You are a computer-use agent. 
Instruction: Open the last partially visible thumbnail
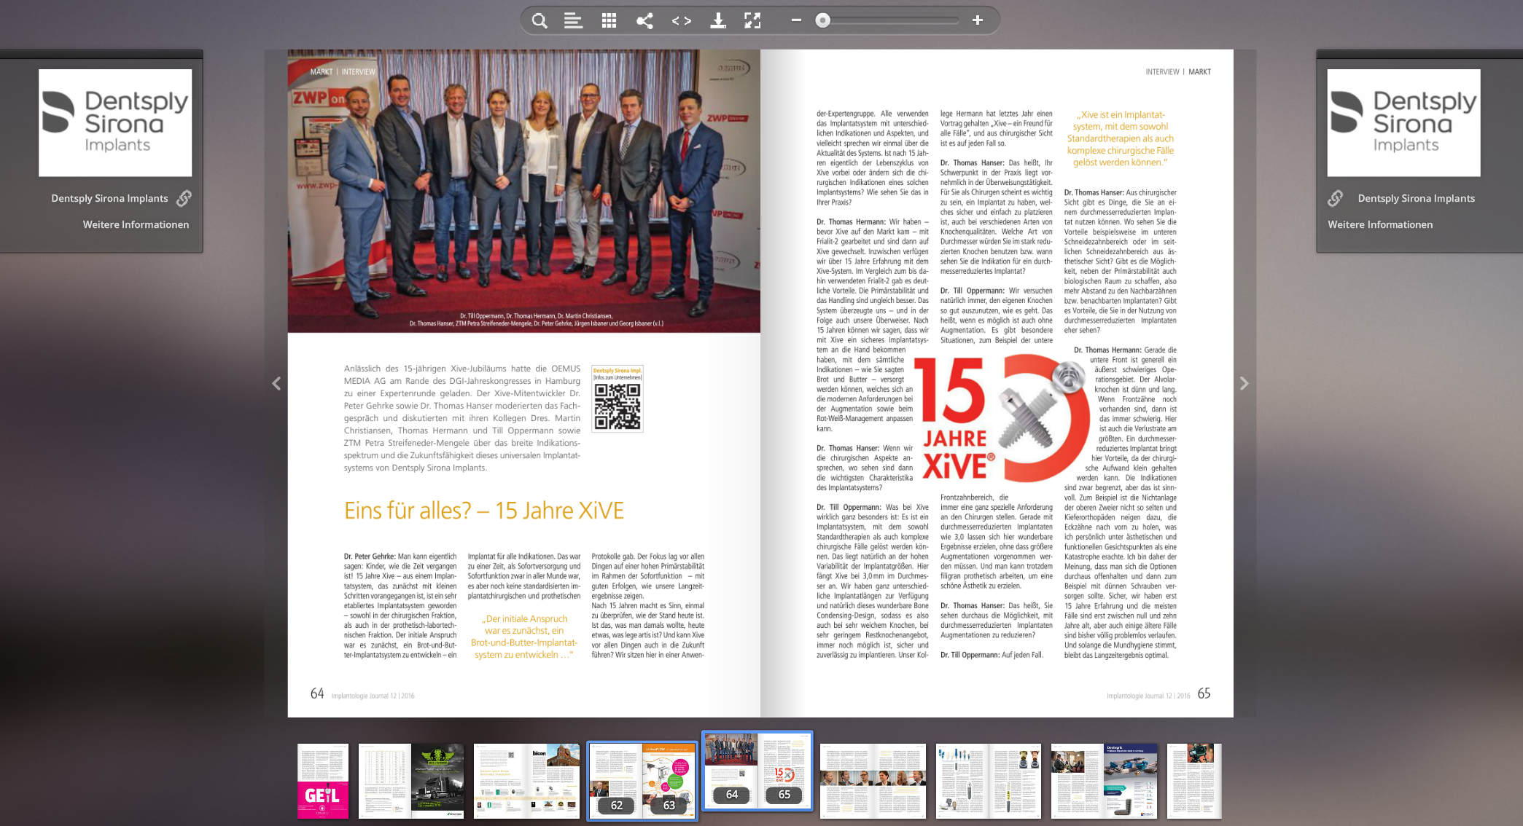click(x=1194, y=781)
